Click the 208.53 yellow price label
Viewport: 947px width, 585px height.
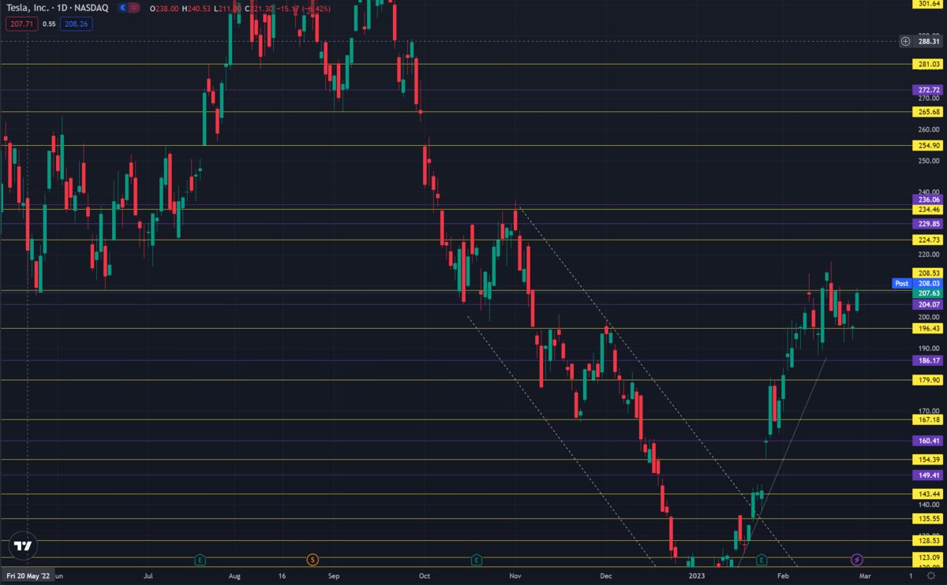pyautogui.click(x=928, y=273)
